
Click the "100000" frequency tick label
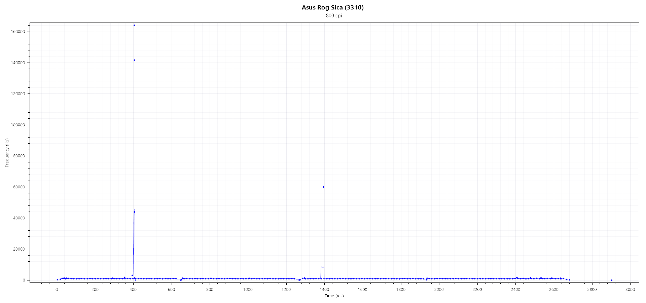click(18, 125)
